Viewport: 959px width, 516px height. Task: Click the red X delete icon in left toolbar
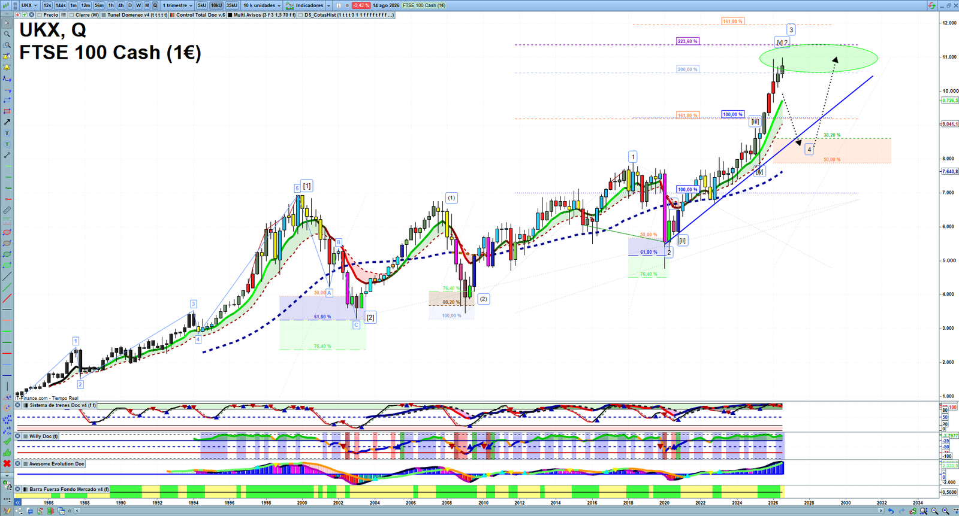pyautogui.click(x=7, y=463)
